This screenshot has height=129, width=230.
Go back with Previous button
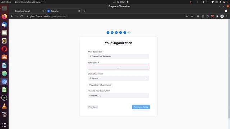[92, 107]
